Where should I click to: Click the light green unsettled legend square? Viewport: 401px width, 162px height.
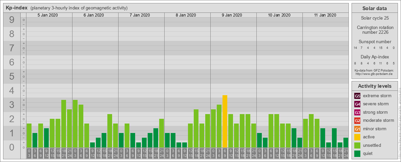tap(357, 145)
